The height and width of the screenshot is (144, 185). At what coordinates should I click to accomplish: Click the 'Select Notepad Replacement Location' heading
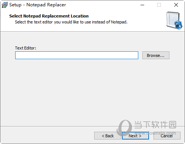click(x=49, y=16)
